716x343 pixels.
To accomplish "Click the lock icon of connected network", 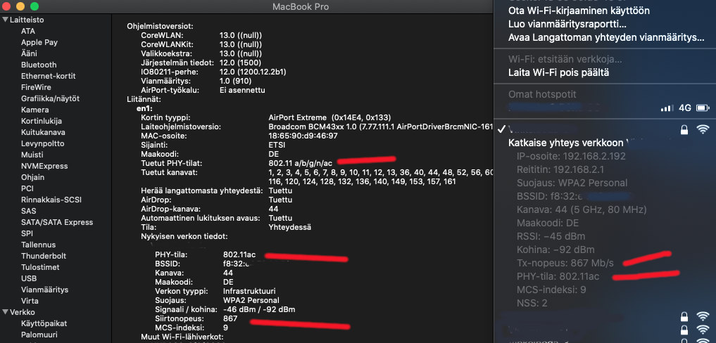I will coord(684,129).
